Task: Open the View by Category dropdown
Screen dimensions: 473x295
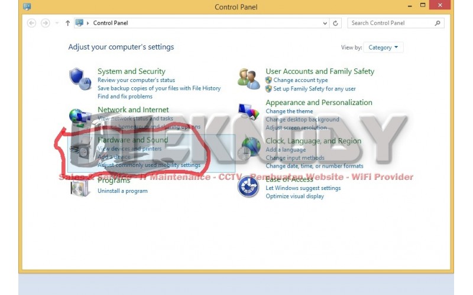Action: 383,48
